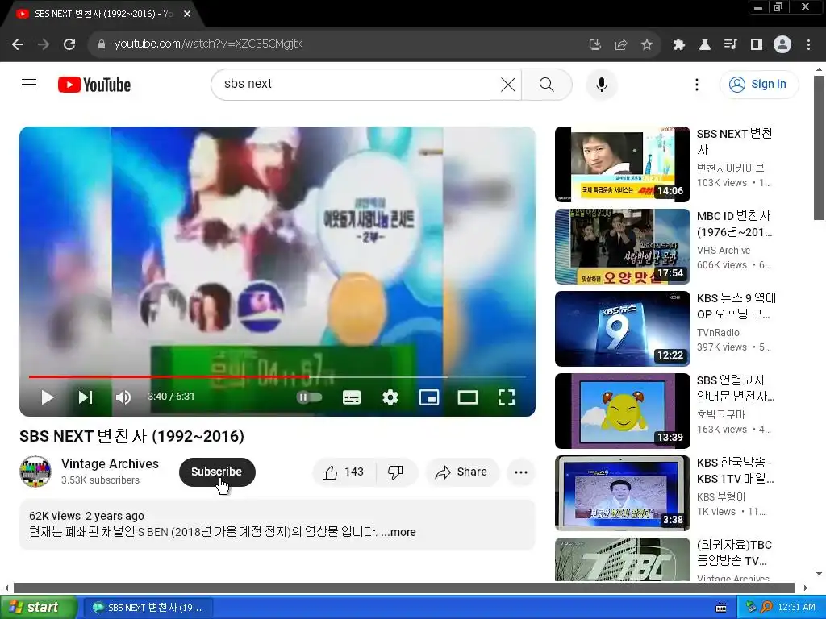Toggle subtitles/closed captions
The image size is (826, 619).
pos(352,397)
